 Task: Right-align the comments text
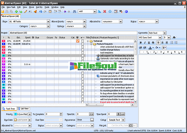click(167, 43)
